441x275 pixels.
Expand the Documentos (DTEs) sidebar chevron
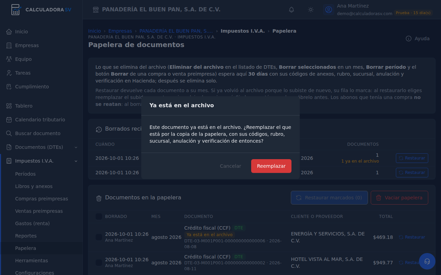tap(76, 147)
